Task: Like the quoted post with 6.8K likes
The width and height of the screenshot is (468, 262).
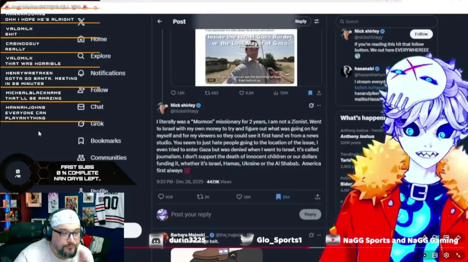Action: (x=241, y=93)
